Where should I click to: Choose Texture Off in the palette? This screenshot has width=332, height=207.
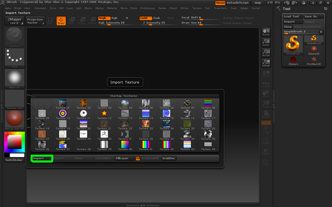[x=42, y=104]
